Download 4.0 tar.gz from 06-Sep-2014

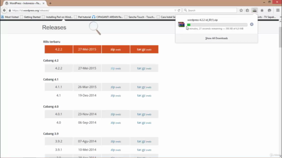141,122
